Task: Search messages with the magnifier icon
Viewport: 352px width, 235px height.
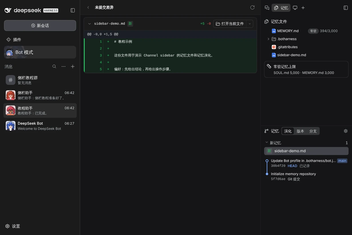Action: point(54,66)
